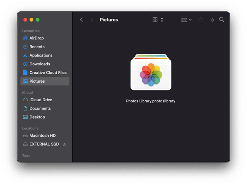Close the Finder window
The width and height of the screenshot is (247, 185).
pos(25,20)
